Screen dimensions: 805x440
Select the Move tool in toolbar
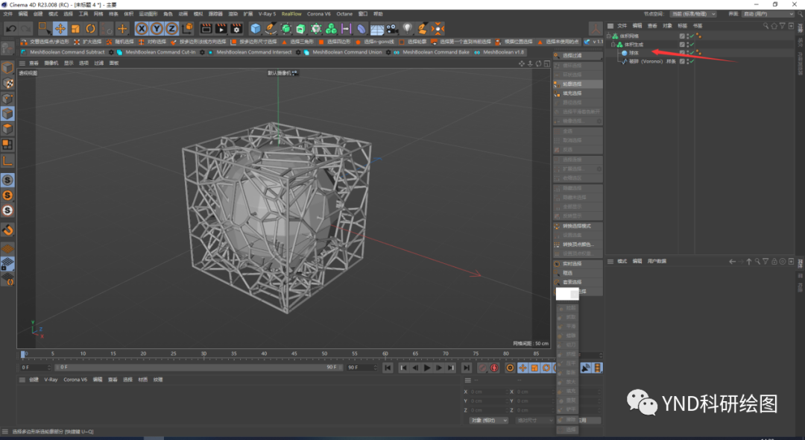click(60, 29)
